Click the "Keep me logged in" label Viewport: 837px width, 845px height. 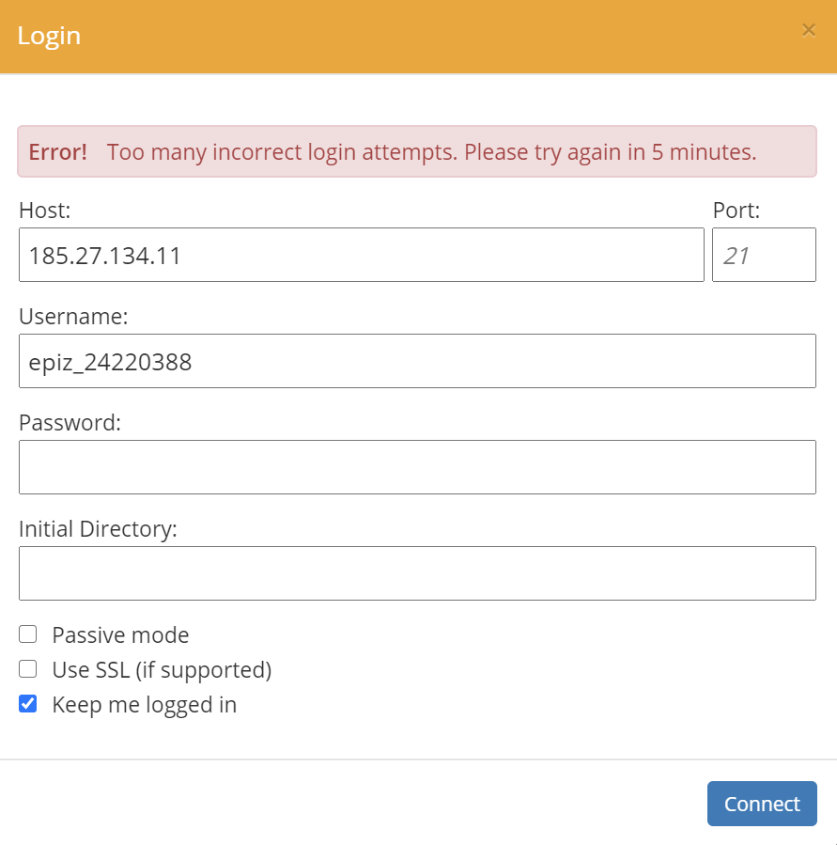[145, 705]
